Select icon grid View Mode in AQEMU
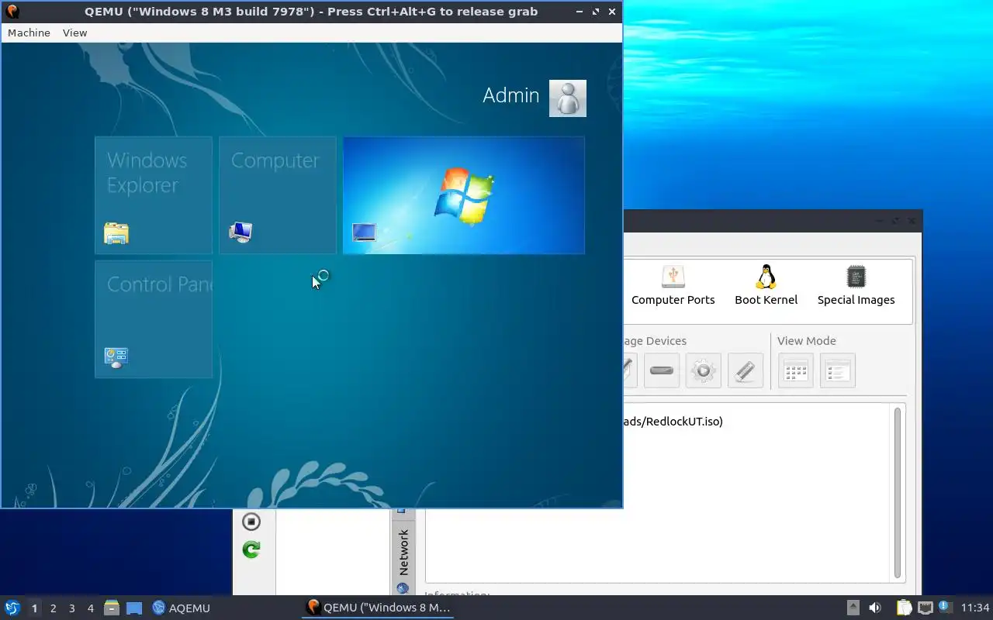 pyautogui.click(x=796, y=370)
